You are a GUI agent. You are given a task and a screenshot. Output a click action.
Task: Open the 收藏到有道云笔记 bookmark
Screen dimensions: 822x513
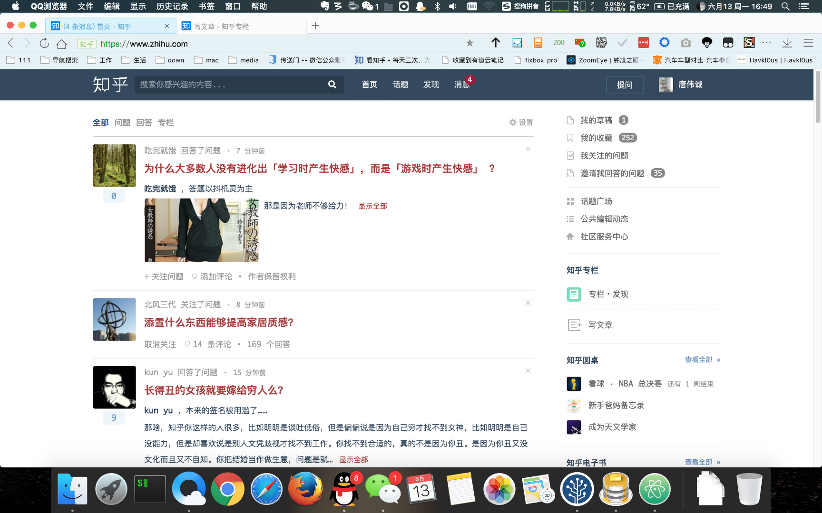[x=473, y=60]
